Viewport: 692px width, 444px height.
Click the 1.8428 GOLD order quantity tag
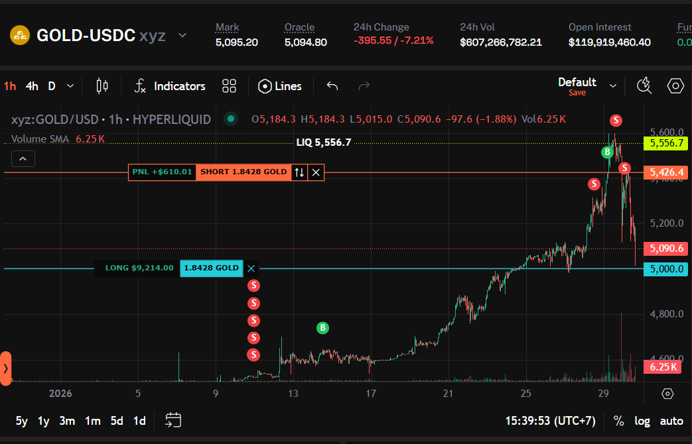point(212,268)
